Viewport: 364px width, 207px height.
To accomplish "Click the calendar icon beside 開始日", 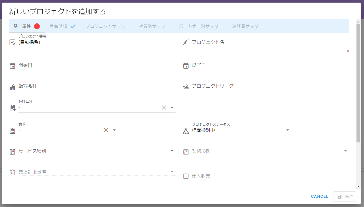I will (12, 66).
